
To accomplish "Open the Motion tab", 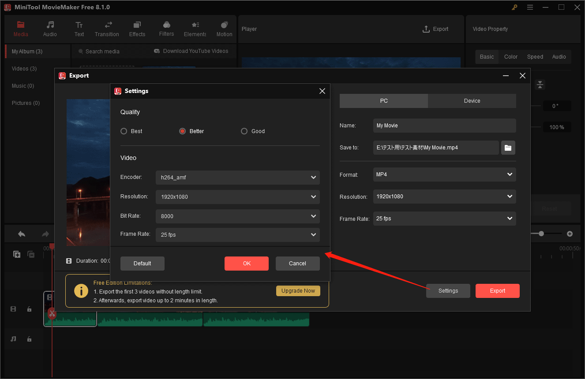I will point(224,29).
